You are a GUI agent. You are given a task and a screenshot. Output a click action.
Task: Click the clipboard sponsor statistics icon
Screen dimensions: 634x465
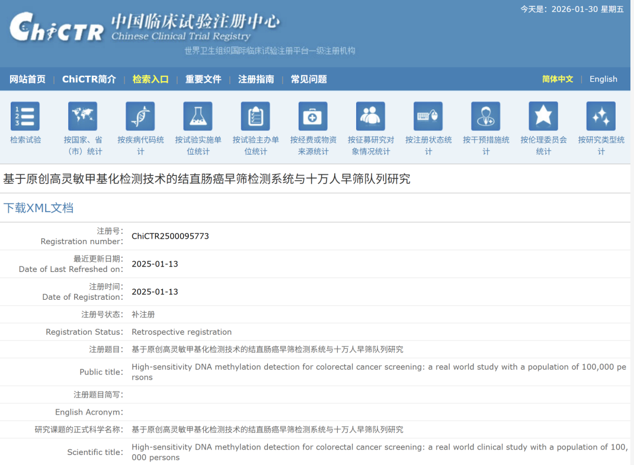(255, 116)
